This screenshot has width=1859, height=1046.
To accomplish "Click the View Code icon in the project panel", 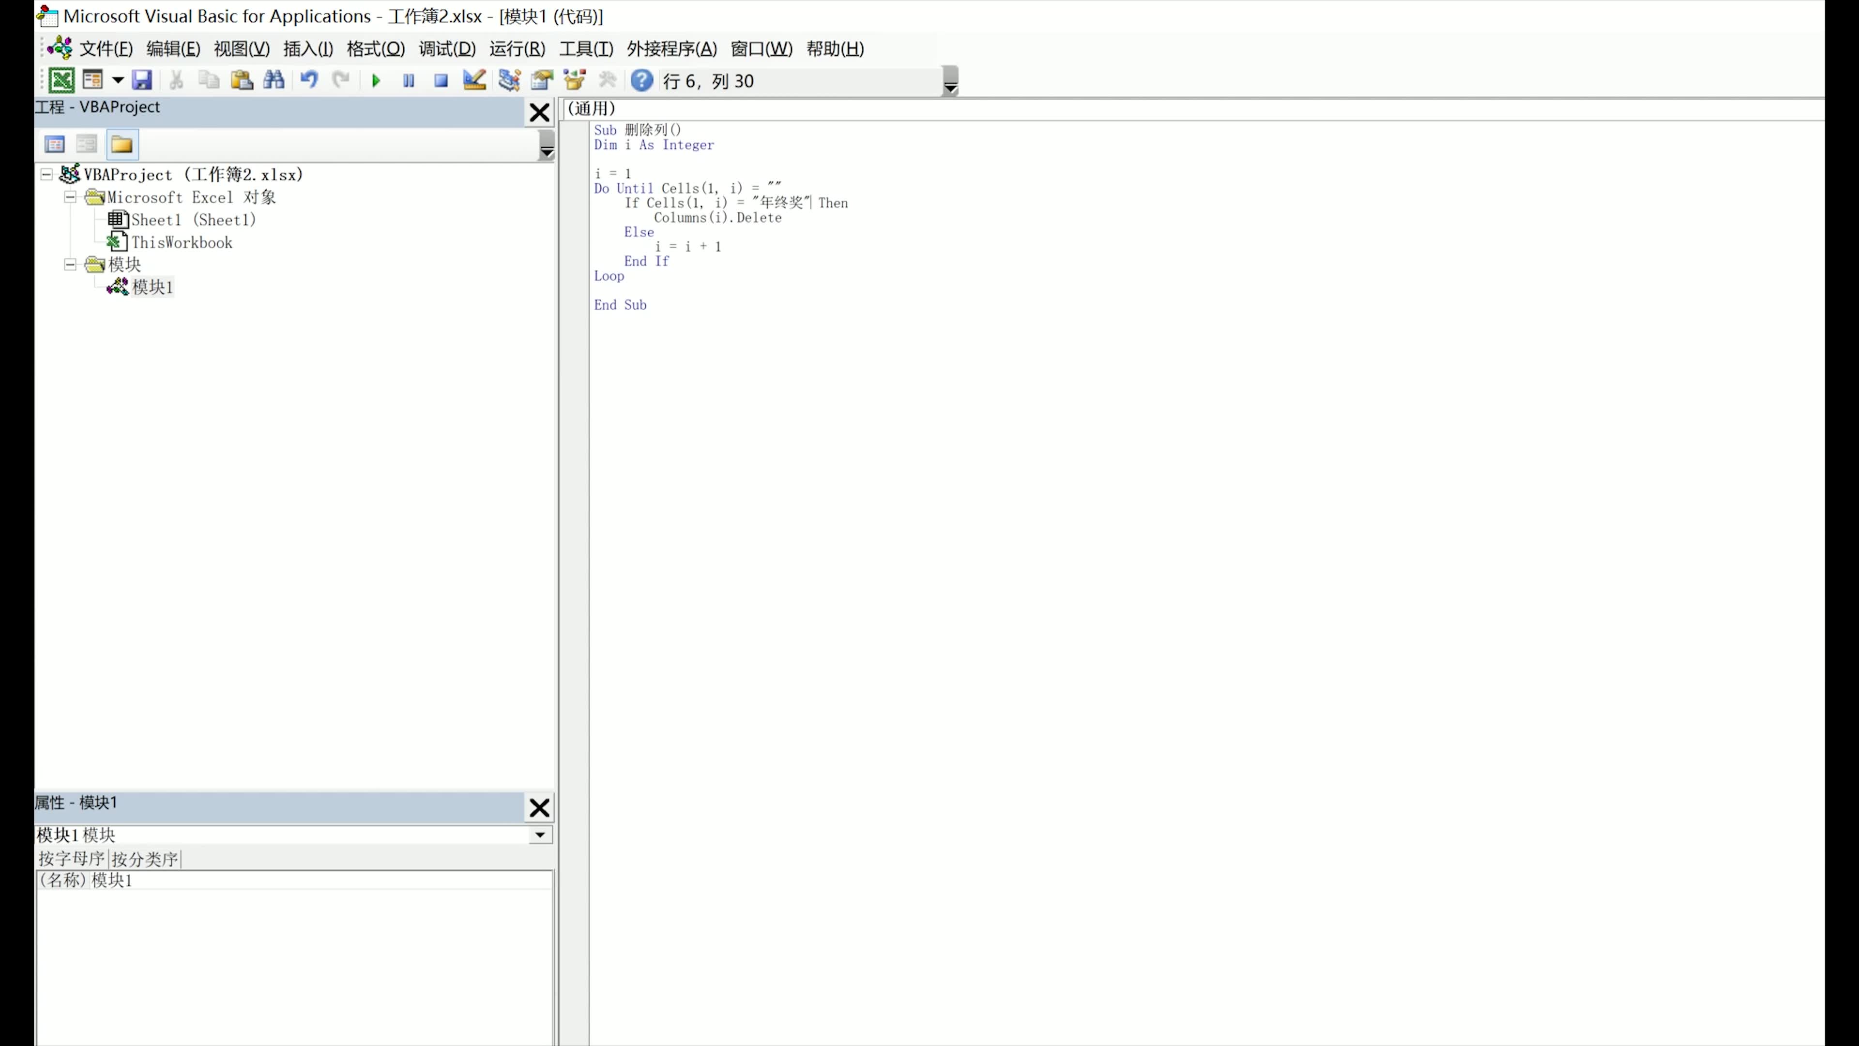I will 55,144.
